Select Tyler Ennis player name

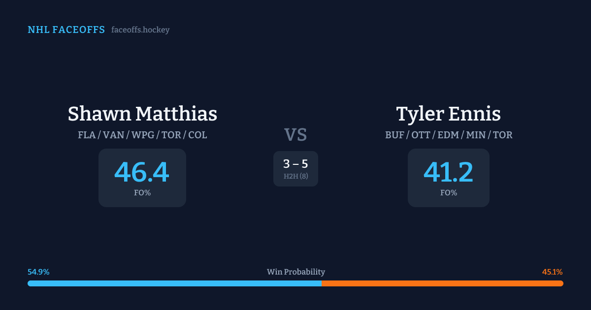tap(448, 114)
